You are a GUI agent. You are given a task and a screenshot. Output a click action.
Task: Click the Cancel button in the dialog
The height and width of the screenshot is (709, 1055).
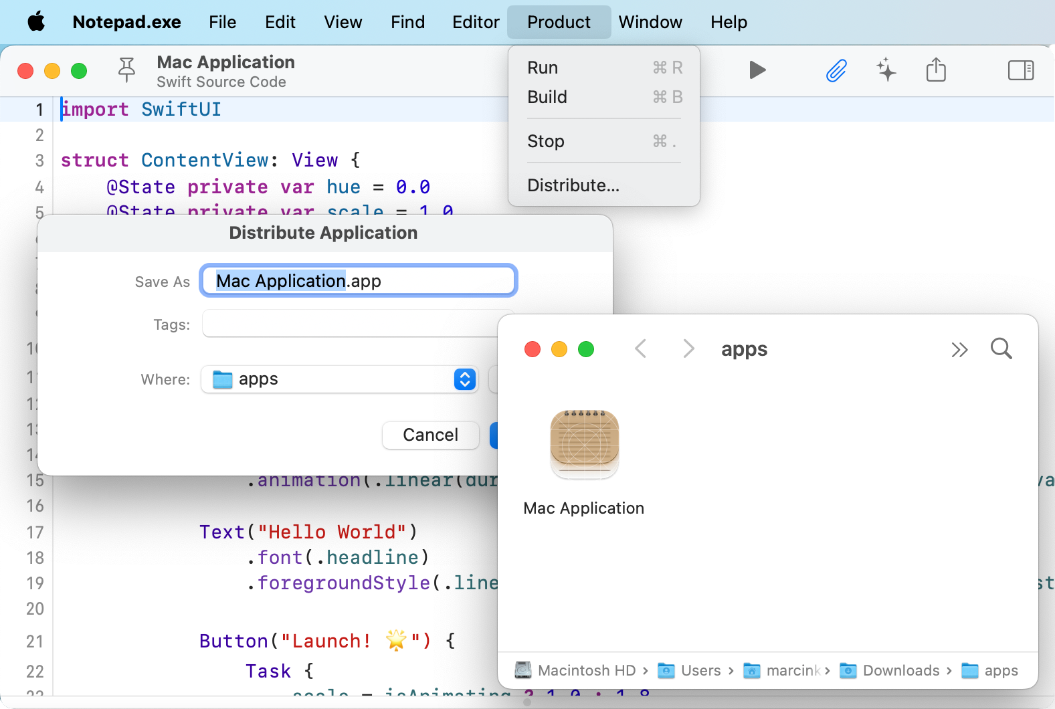(430, 435)
